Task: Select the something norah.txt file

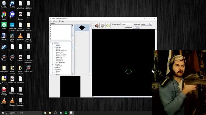Action: (20, 91)
